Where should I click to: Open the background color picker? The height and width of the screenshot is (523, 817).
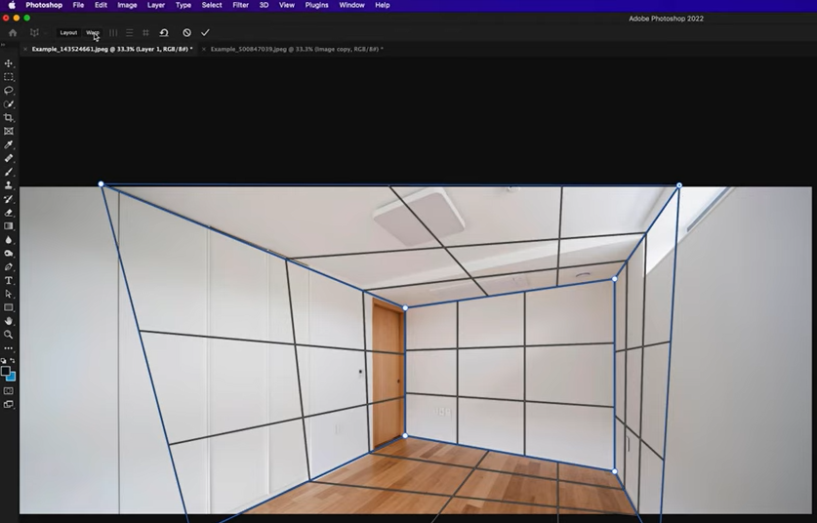coord(13,378)
